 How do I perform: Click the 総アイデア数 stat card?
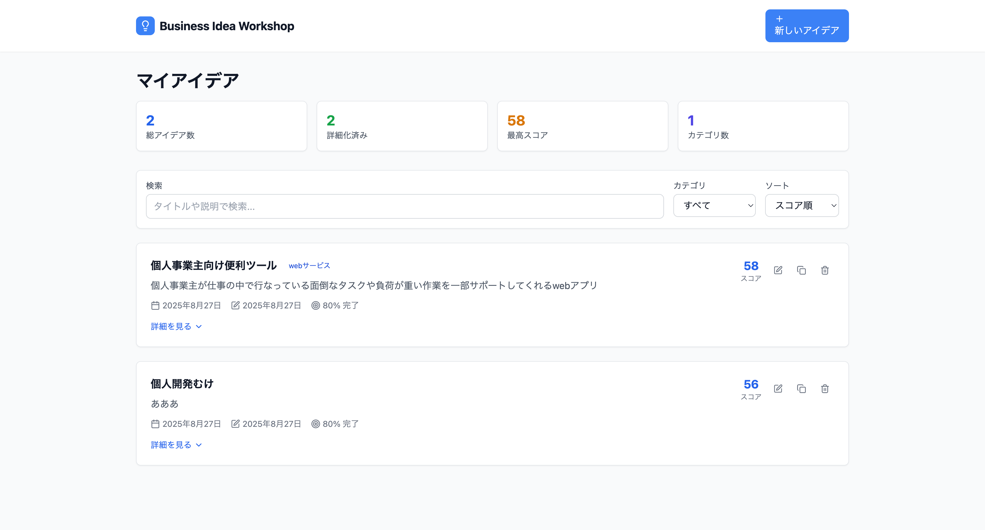pyautogui.click(x=221, y=126)
